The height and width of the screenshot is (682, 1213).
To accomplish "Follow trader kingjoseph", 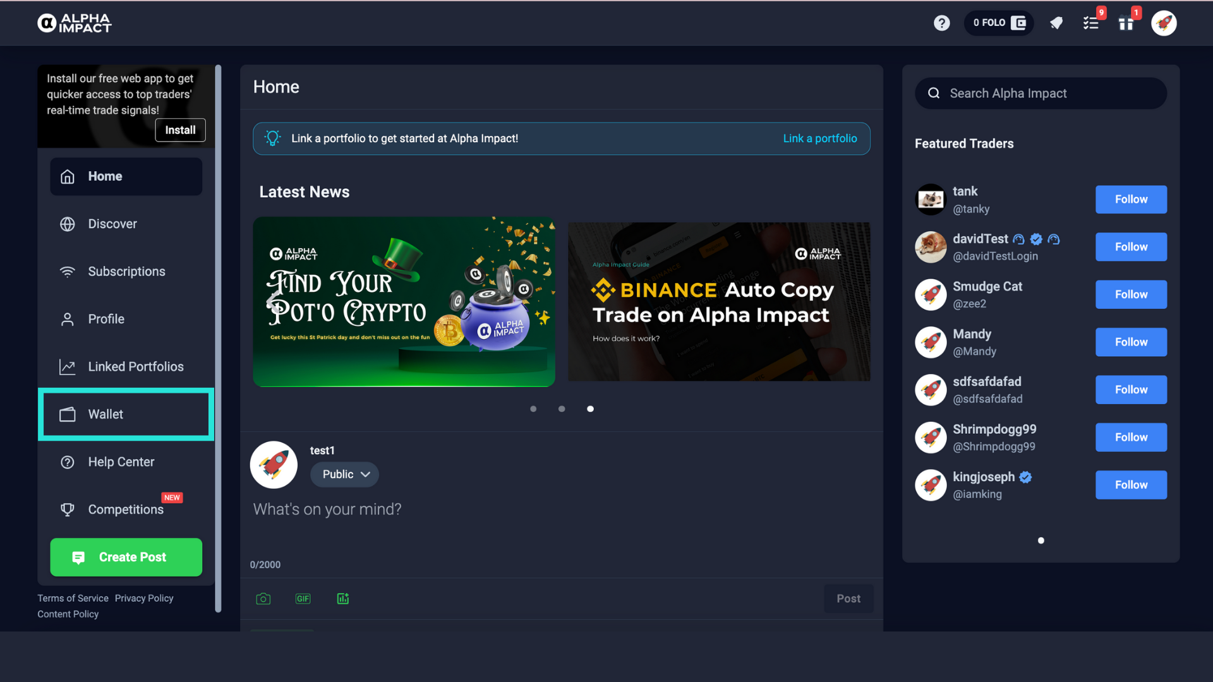I will [1131, 485].
